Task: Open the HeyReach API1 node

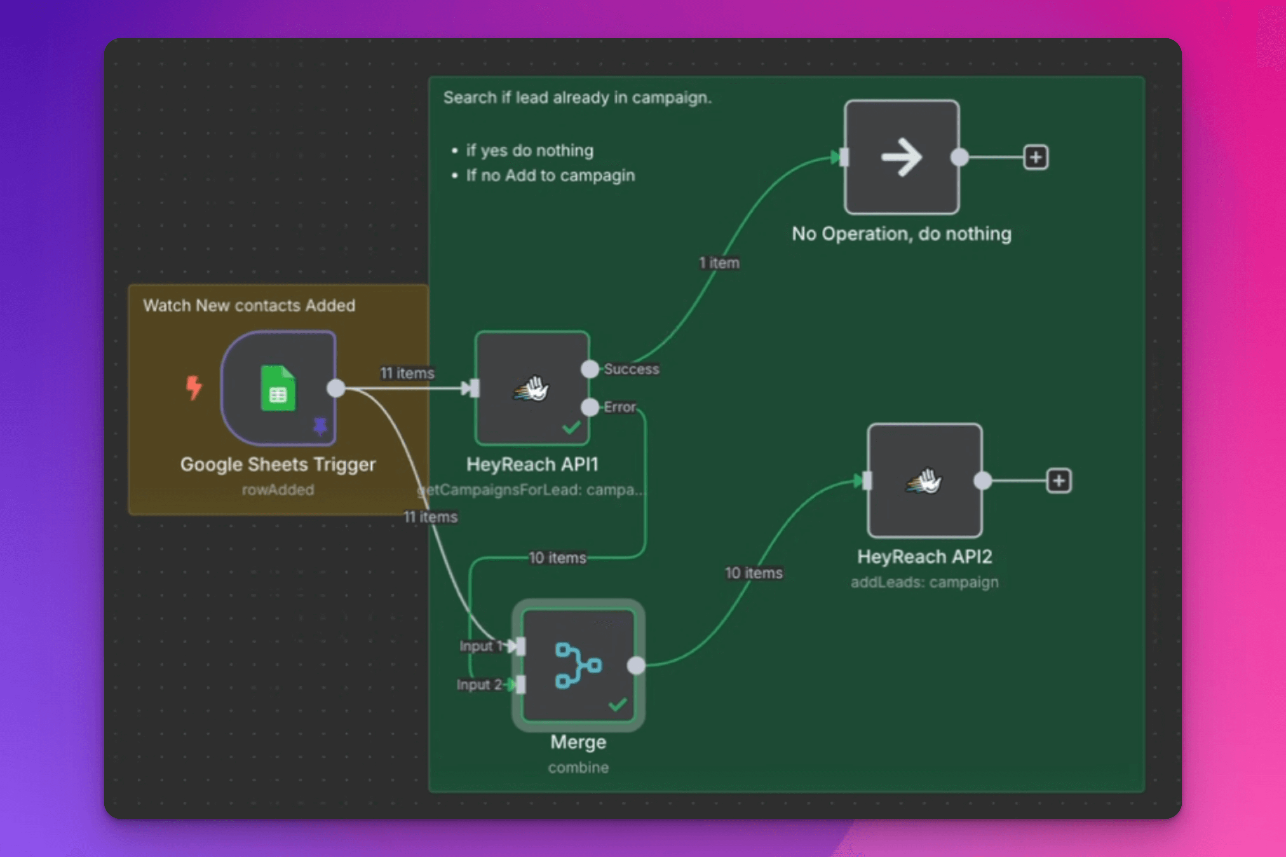Action: click(x=533, y=388)
